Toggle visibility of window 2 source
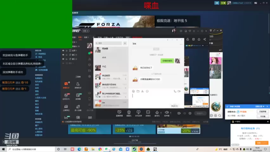Image resolution: width=270 pixels, height=152 pixels. tap(63, 59)
